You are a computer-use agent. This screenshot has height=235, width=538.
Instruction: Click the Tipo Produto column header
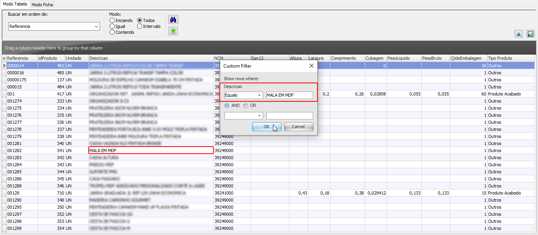click(x=511, y=58)
